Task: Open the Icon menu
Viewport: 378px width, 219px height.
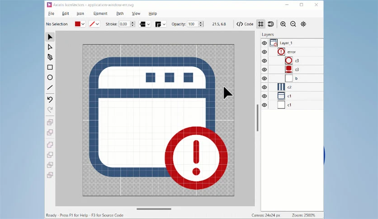Action: (80, 14)
